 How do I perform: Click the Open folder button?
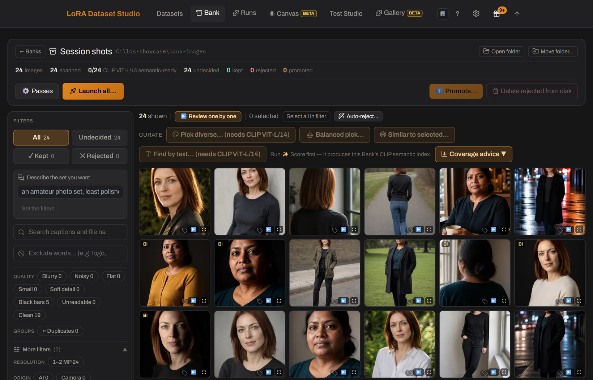[502, 51]
